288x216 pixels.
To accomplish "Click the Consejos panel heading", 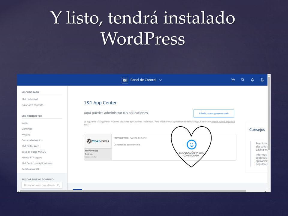I will coord(257,130).
